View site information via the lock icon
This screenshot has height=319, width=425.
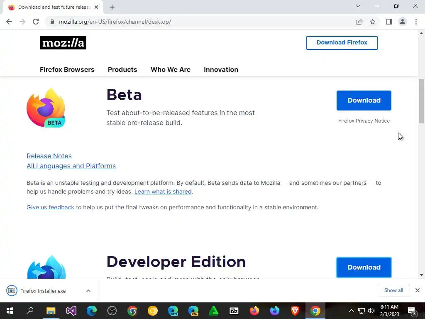click(52, 22)
